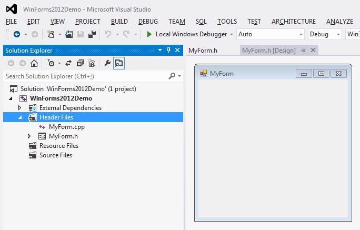Viewport: 360px width, 230px height.
Task: Open the SQL menu
Action: (201, 22)
